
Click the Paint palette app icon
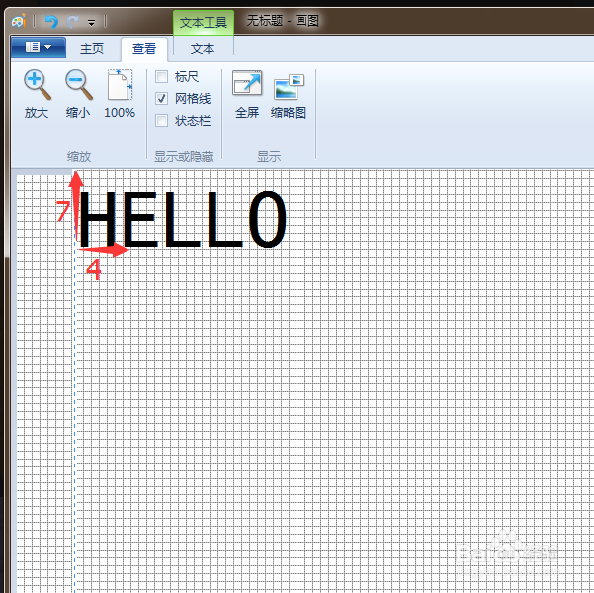coord(19,21)
